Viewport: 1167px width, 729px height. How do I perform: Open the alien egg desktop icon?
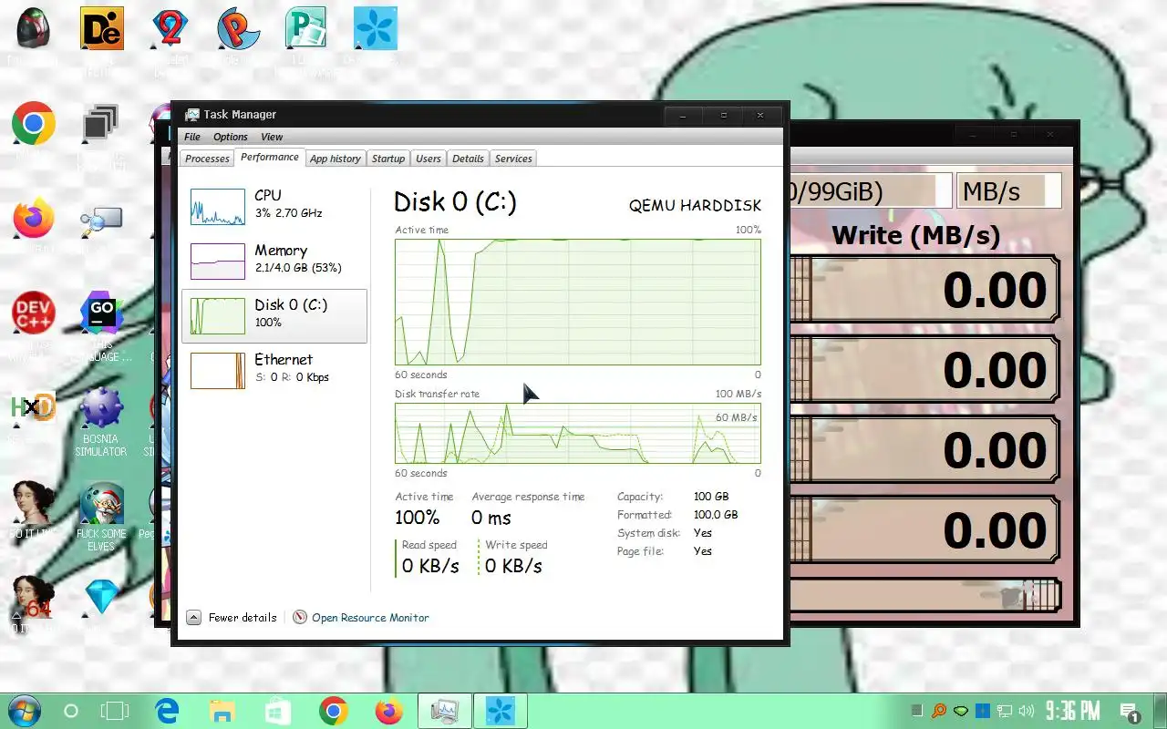tap(34, 29)
